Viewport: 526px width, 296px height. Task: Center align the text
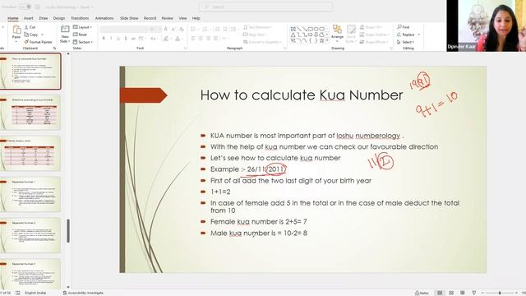(201, 39)
